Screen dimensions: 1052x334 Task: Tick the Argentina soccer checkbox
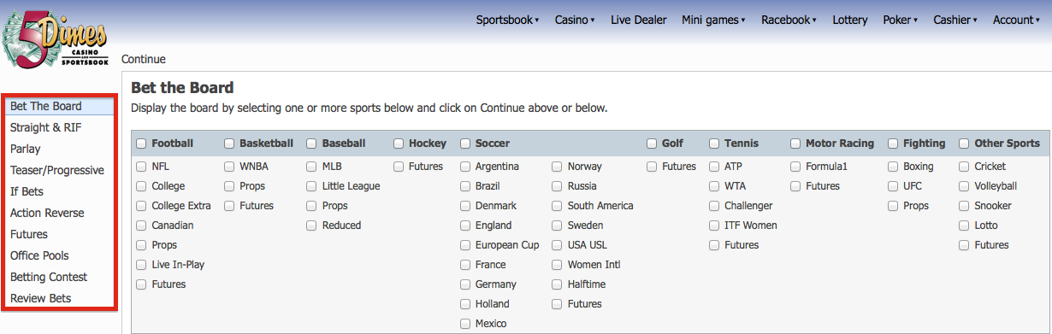(465, 167)
